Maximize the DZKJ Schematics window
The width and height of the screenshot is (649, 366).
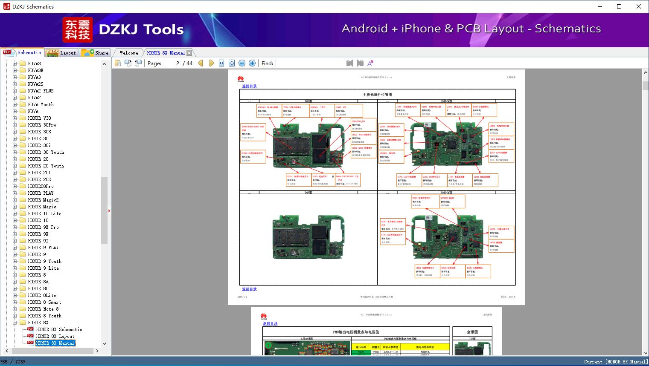pos(619,6)
